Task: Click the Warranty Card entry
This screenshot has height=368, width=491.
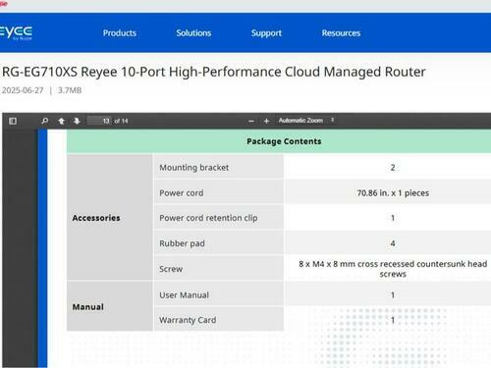Action: [x=188, y=320]
